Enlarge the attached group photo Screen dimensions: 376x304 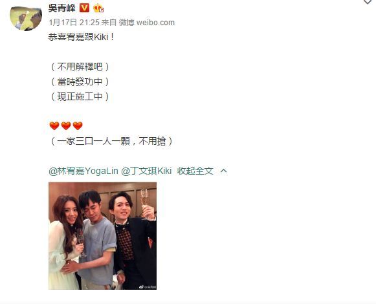click(103, 236)
